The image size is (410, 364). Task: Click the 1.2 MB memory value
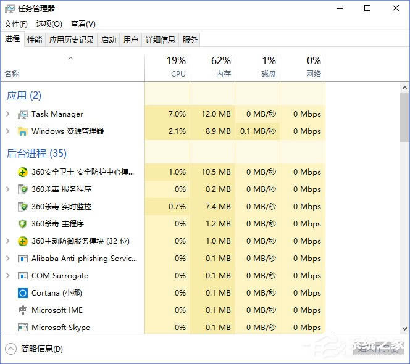pos(218,224)
